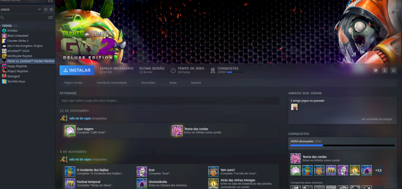Click the activity comment input field
Viewport: 402px width, 189px height.
click(169, 101)
